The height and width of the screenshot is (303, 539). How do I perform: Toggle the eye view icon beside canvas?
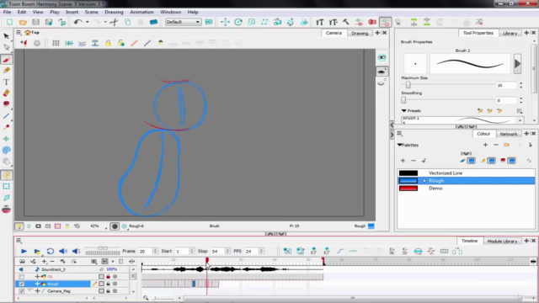click(x=382, y=57)
